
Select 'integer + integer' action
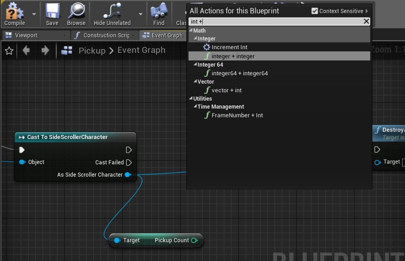[x=233, y=56]
